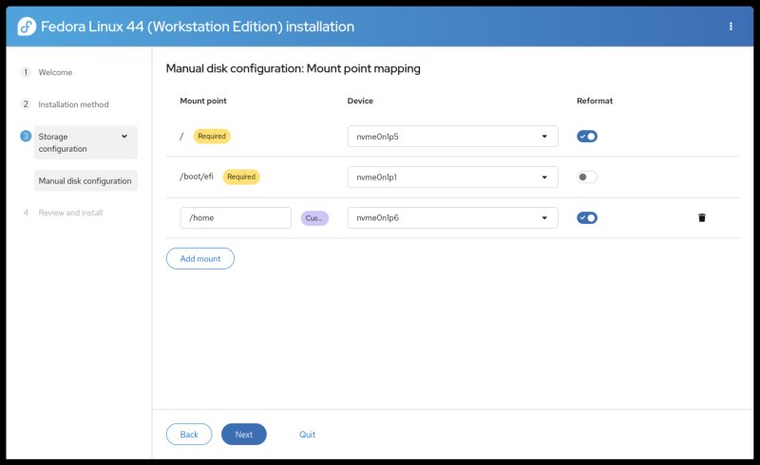Click the Quit link

[x=307, y=435]
